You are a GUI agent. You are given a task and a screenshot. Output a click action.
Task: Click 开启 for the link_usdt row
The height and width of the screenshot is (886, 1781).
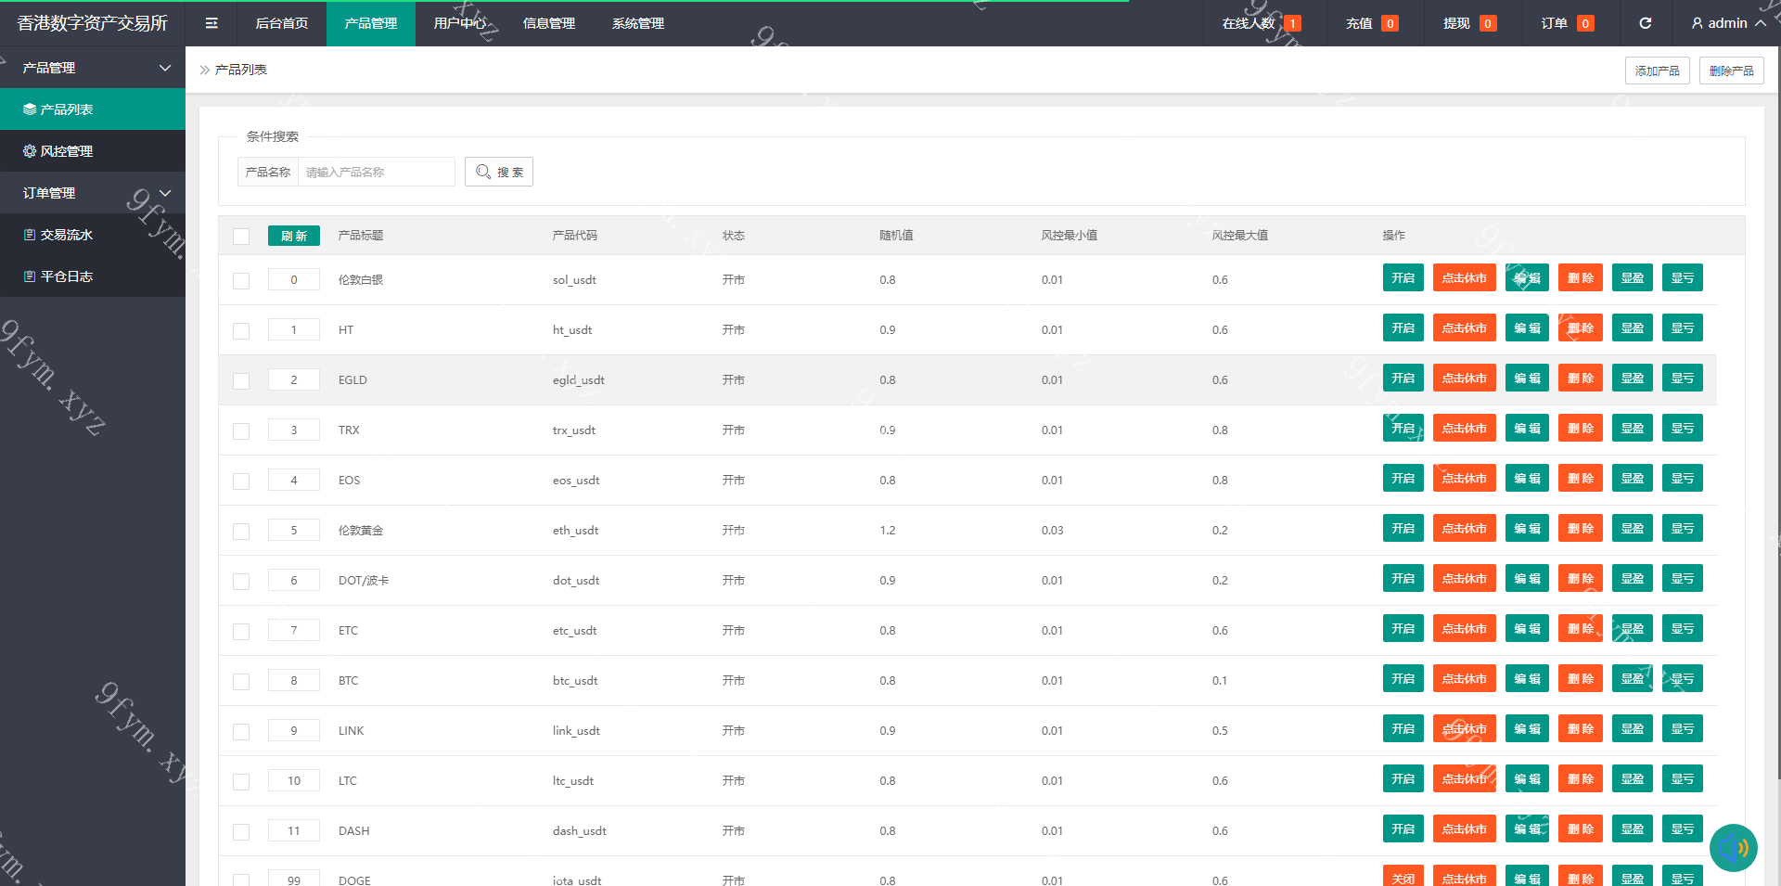(1403, 728)
